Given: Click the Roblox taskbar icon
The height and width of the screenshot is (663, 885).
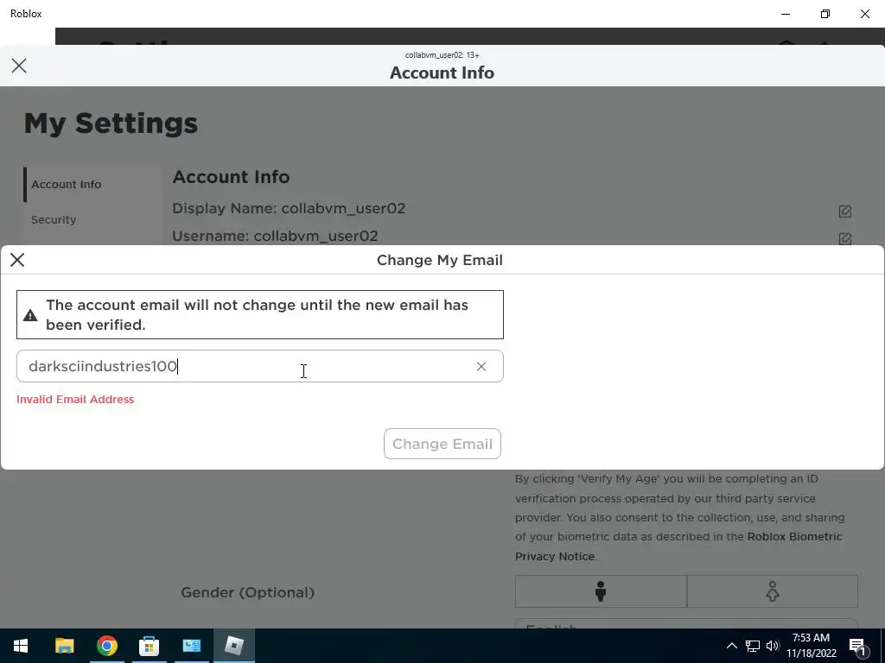Looking at the screenshot, I should (x=233, y=646).
